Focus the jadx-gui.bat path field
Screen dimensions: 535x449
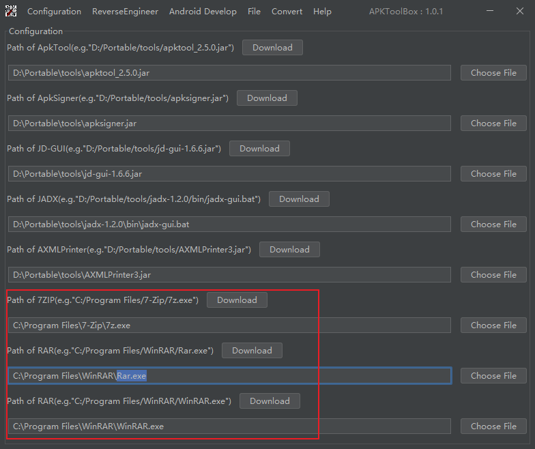pyautogui.click(x=229, y=224)
